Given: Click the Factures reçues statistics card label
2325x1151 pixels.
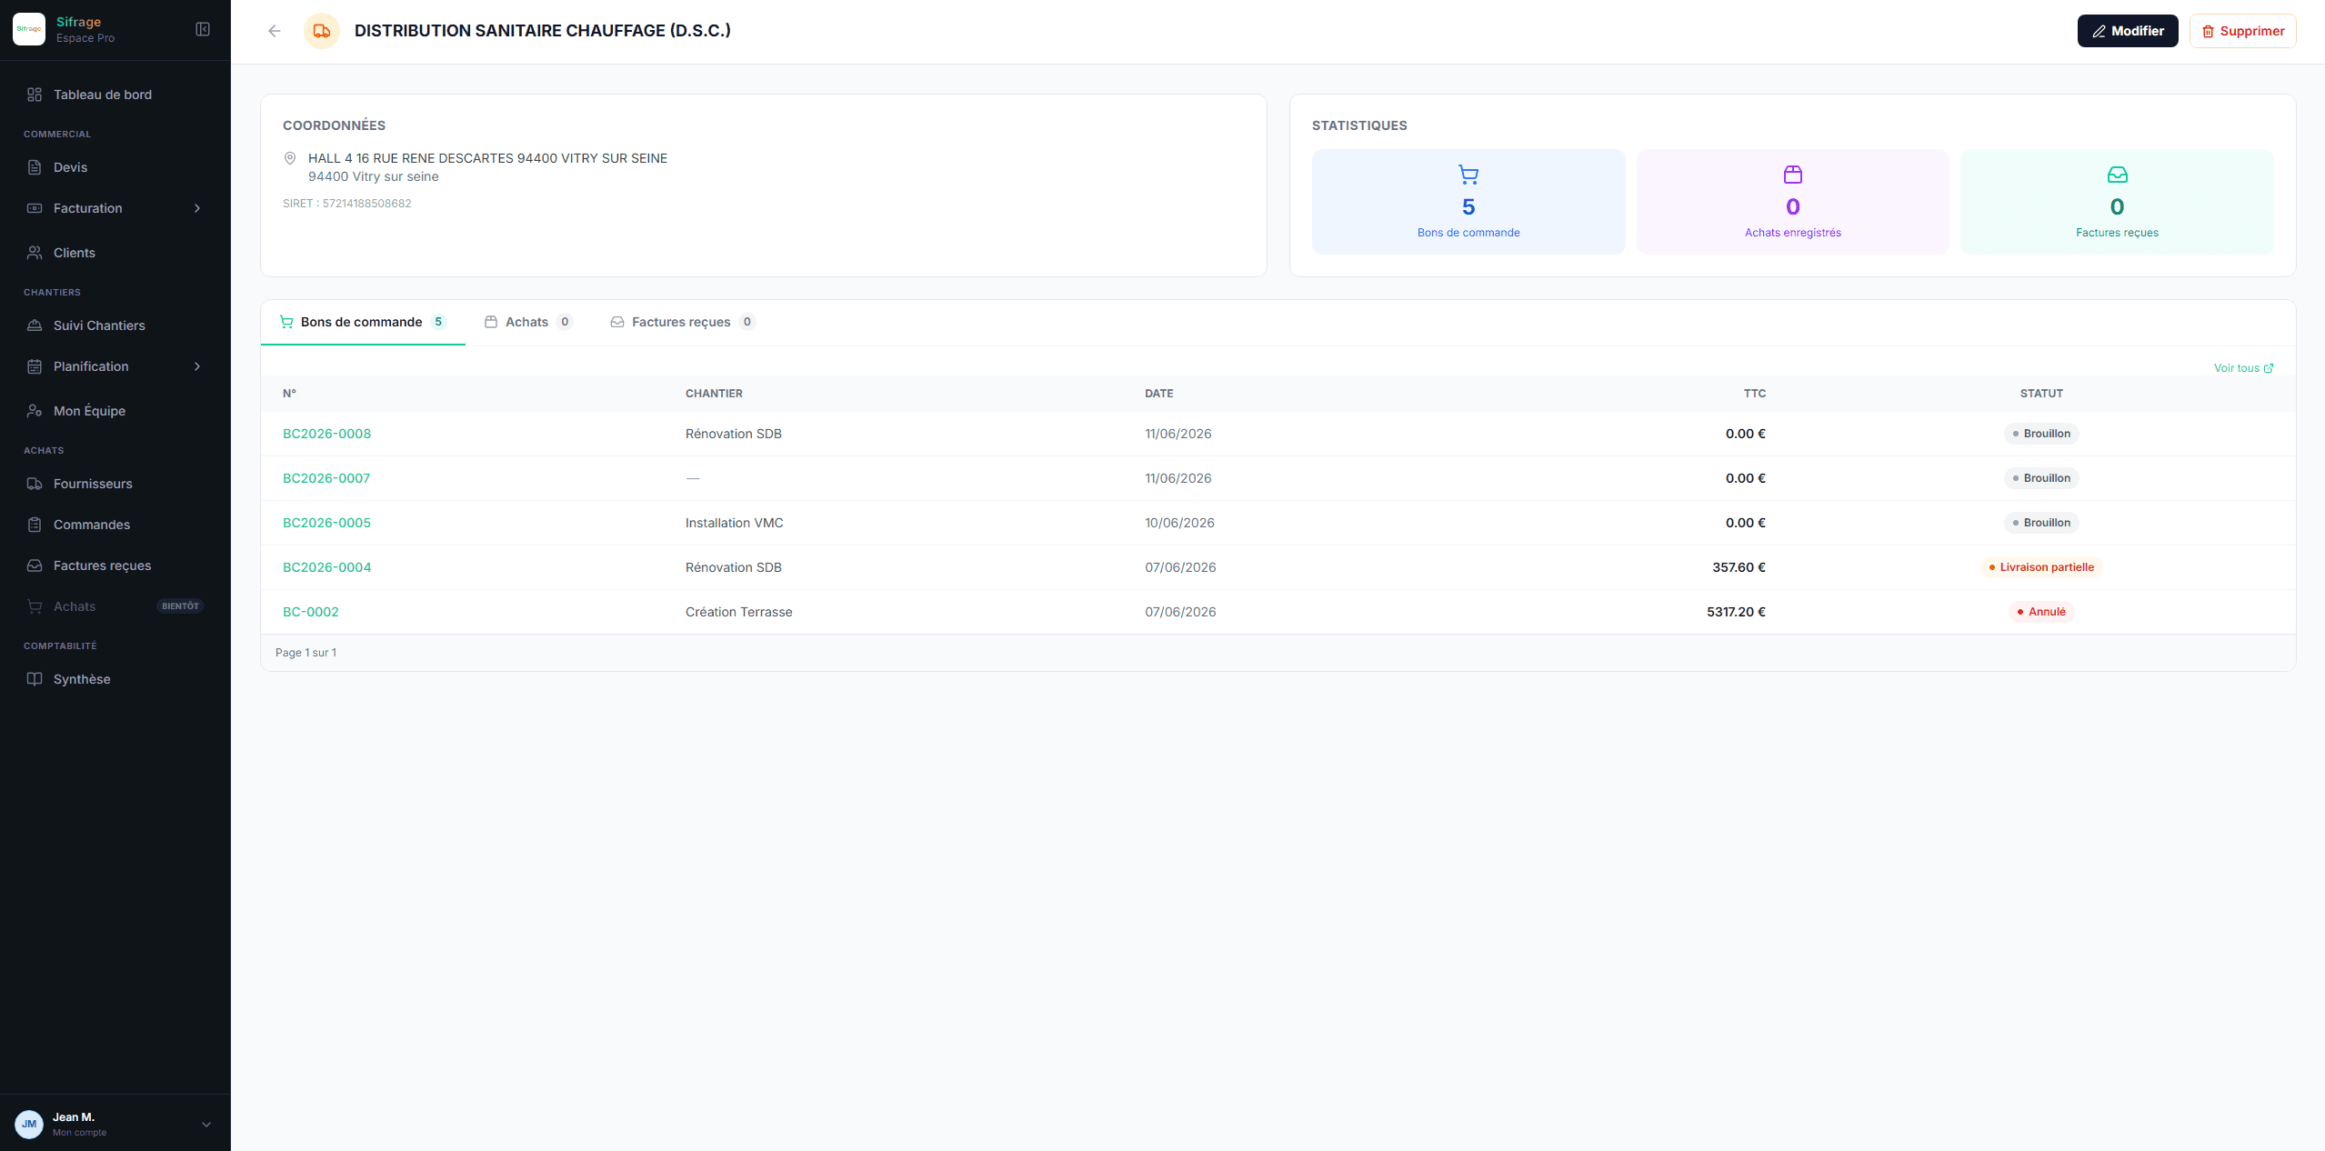Looking at the screenshot, I should [2117, 233].
